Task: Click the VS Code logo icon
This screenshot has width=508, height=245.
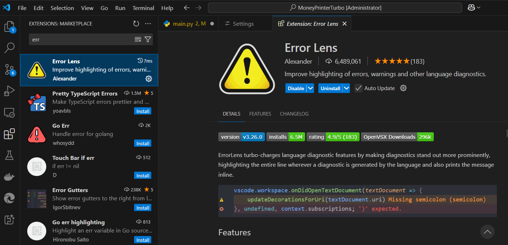Action: pos(6,8)
